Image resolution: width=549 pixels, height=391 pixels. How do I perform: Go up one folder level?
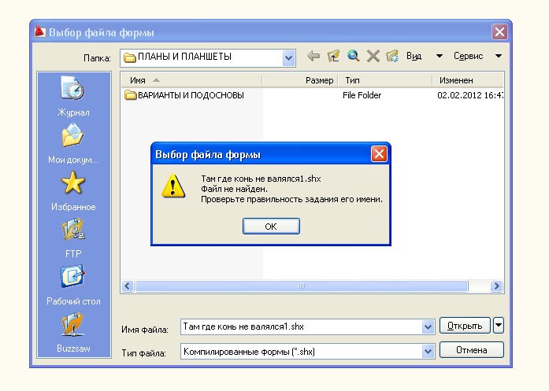coord(333,57)
